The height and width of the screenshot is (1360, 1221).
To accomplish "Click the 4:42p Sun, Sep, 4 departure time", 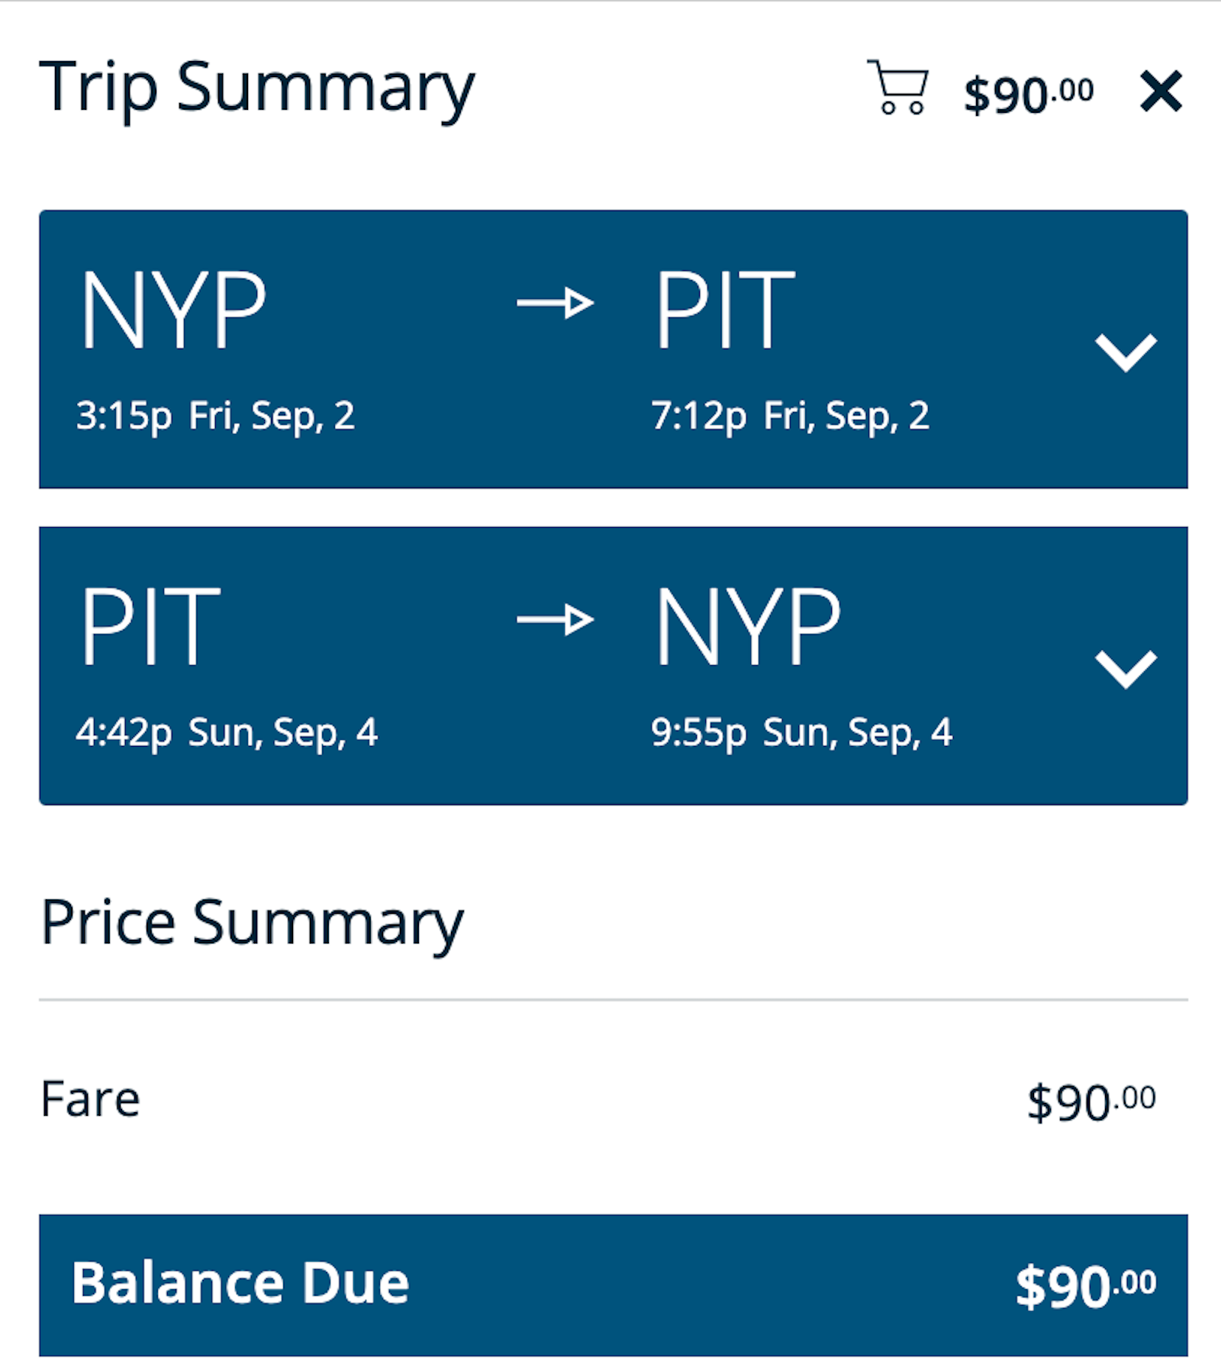I will tap(227, 733).
